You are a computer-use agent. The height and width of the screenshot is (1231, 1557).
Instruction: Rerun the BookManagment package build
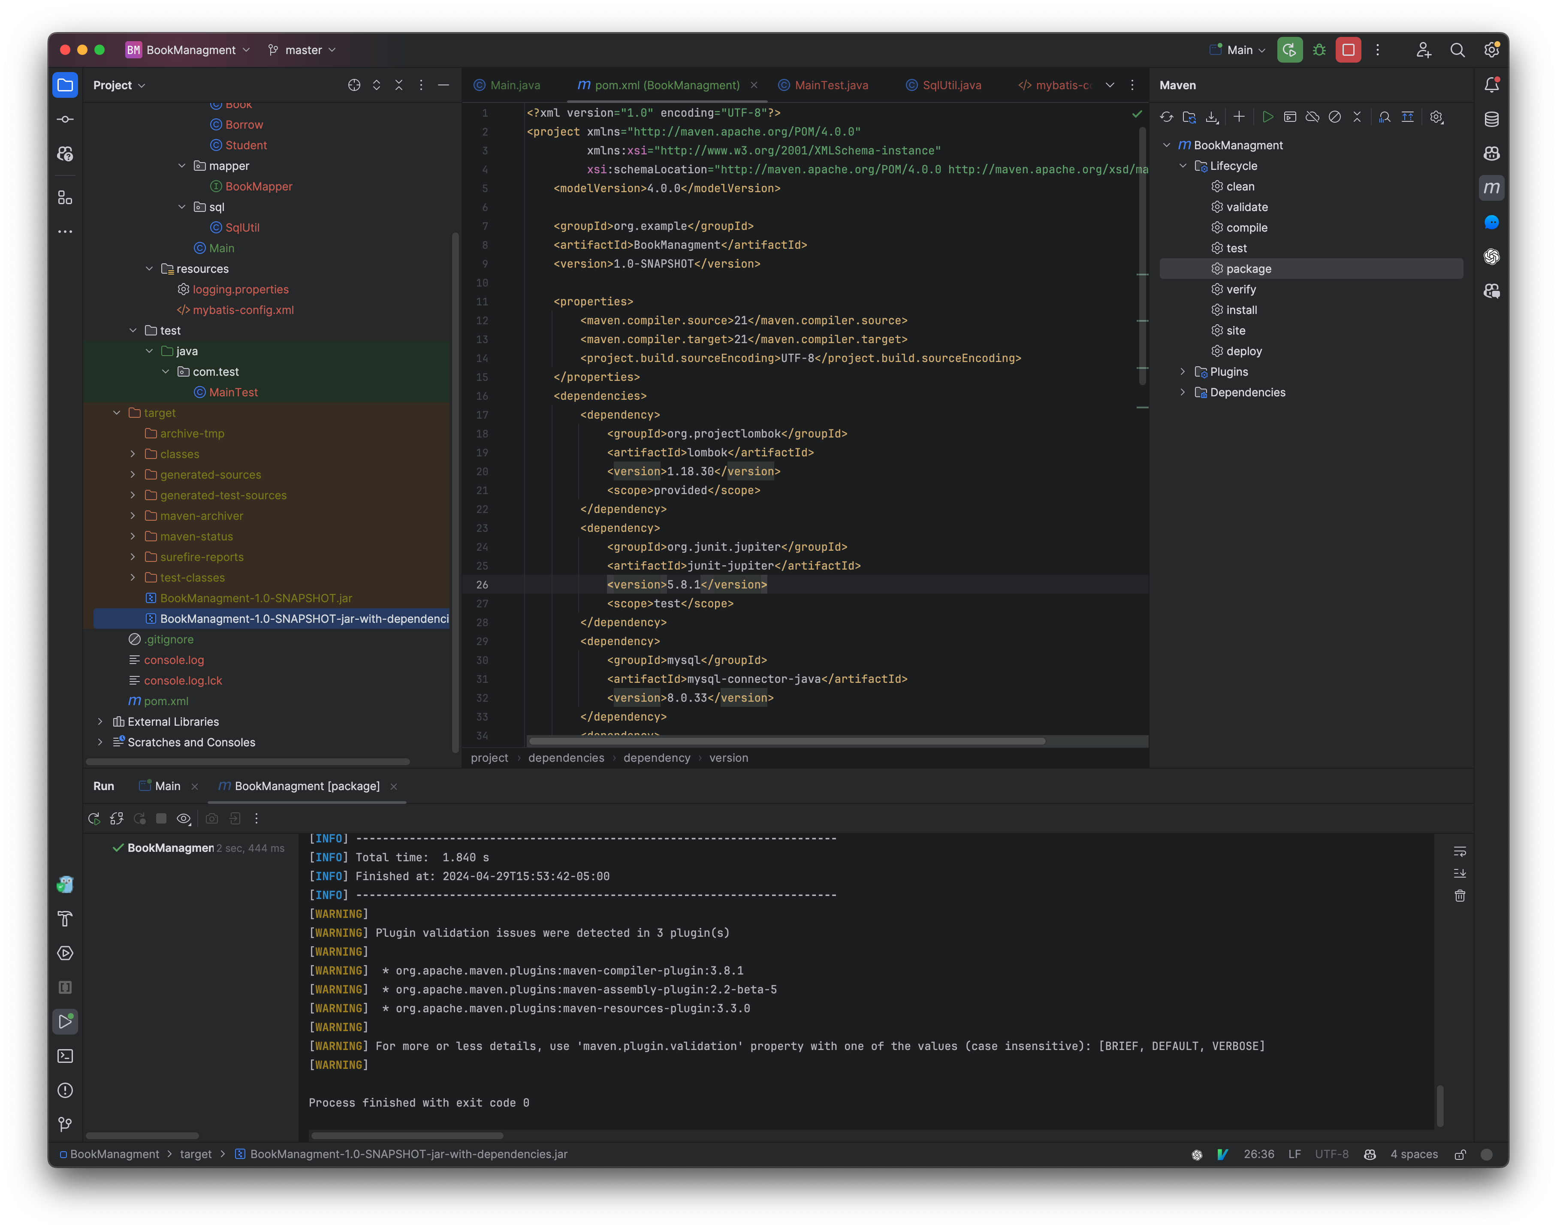[94, 819]
